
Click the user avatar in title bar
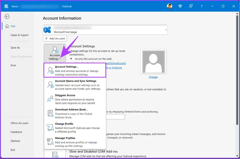[169, 6]
